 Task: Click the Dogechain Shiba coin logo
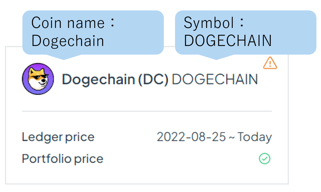38,79
